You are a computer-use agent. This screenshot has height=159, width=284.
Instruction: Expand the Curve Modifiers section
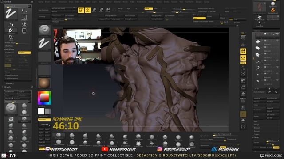click(x=12, y=79)
